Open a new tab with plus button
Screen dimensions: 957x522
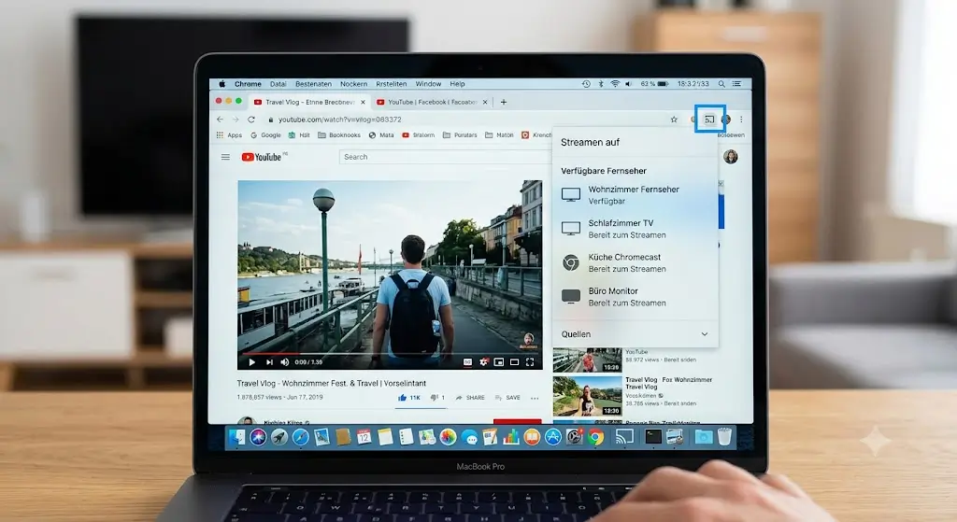[x=504, y=102]
